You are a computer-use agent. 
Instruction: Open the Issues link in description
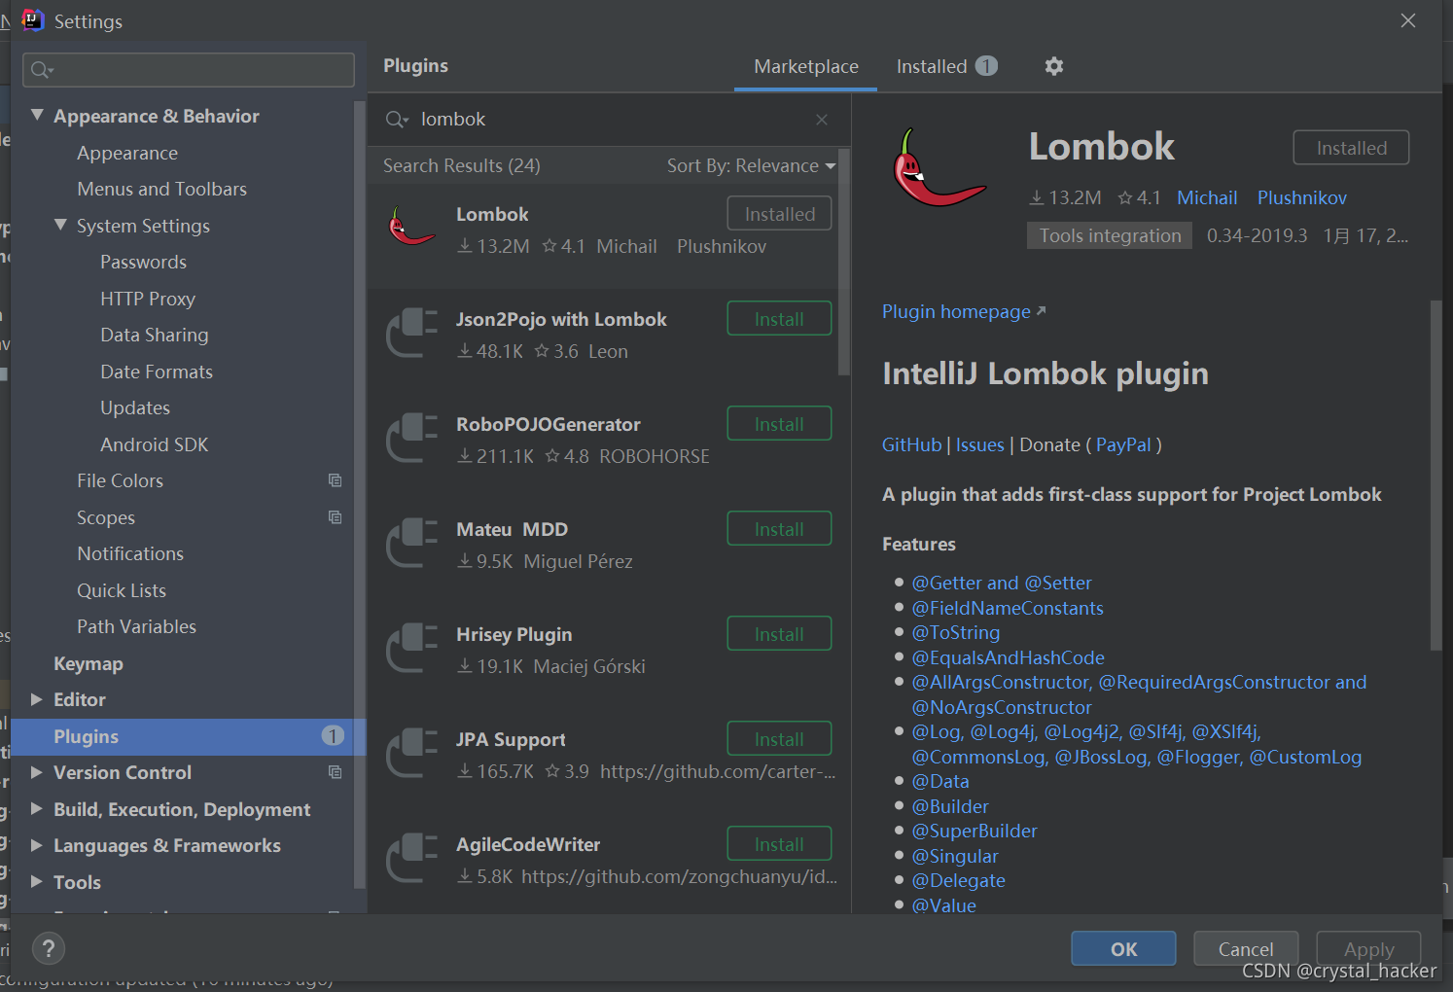point(979,445)
